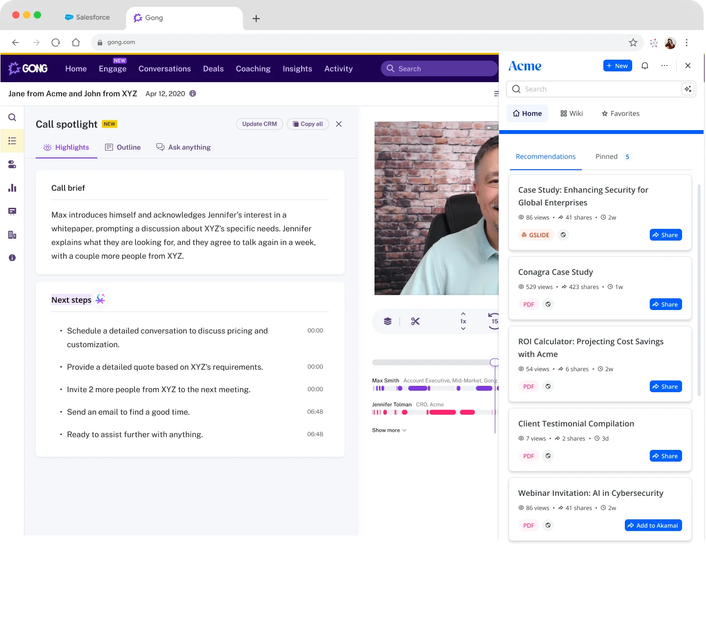Screen dimensions: 706x623
Task: Switch to the Highlights tab
Action: [66, 147]
